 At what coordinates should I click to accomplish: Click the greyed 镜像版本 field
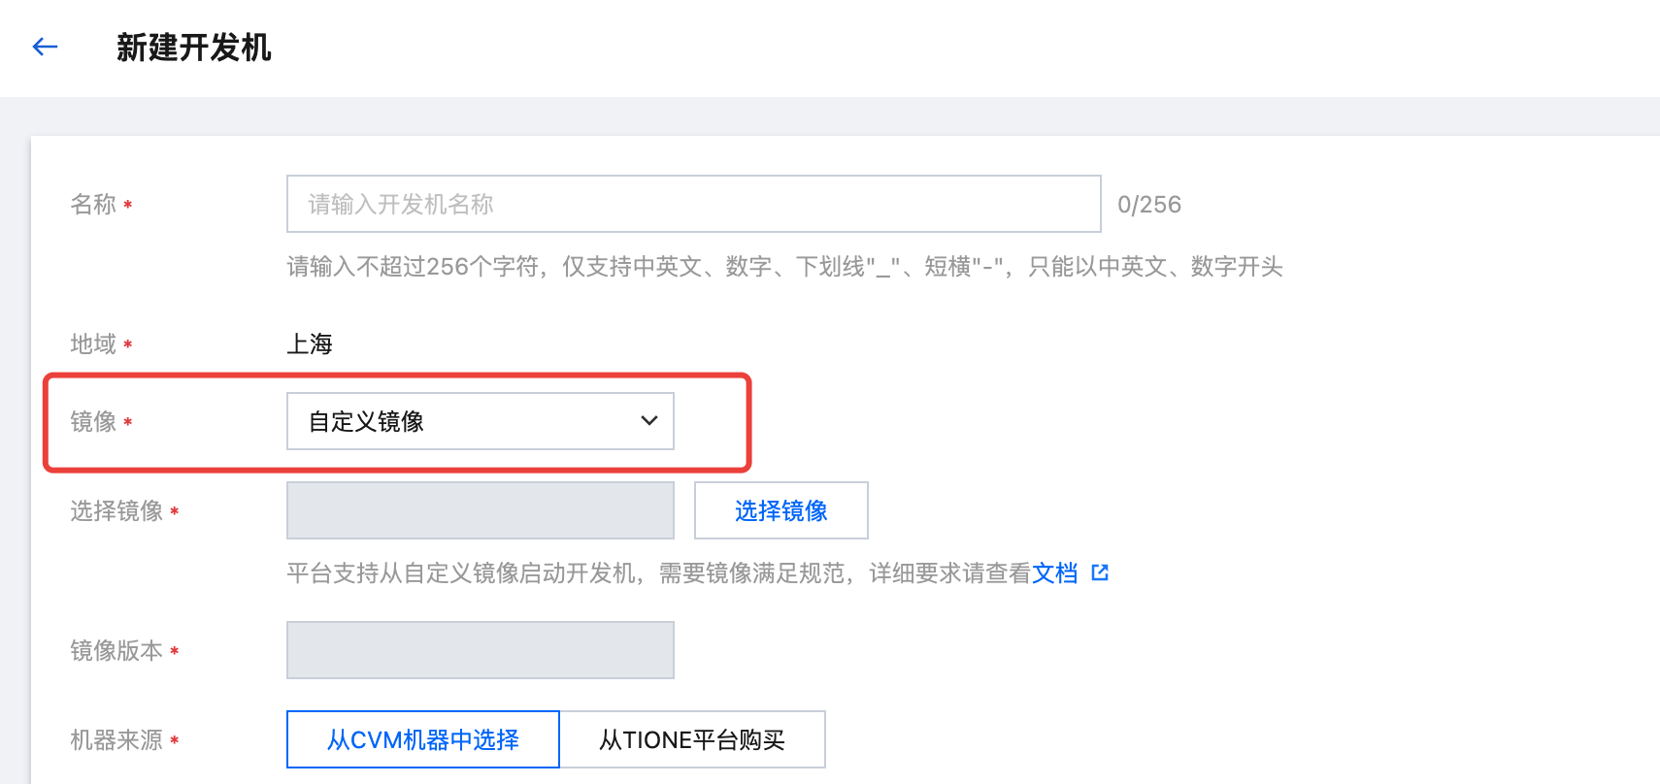pos(481,650)
